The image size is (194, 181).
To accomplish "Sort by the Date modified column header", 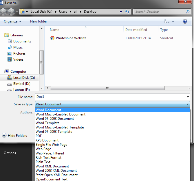I will point(136,30).
